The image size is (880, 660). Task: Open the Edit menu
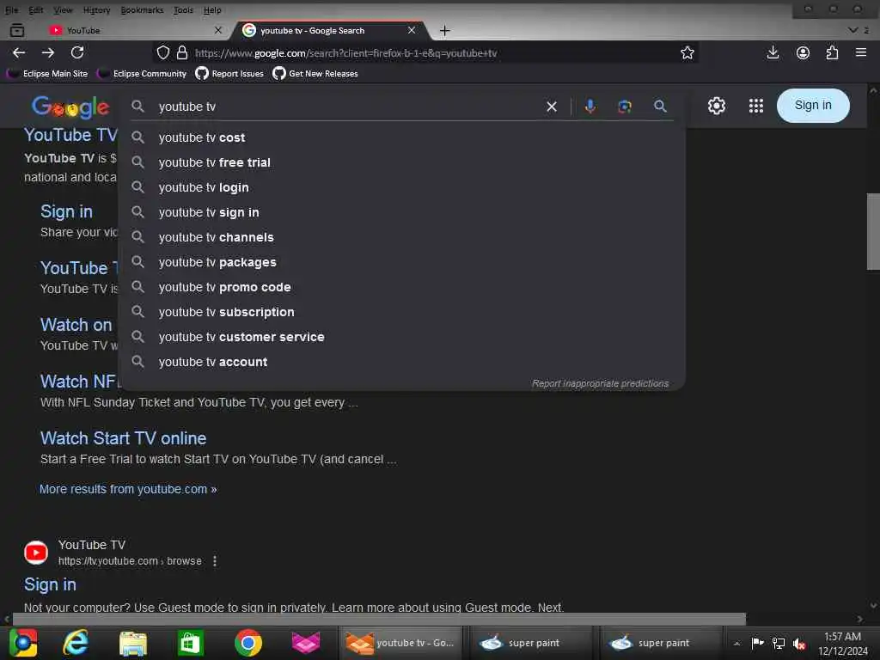click(x=36, y=10)
